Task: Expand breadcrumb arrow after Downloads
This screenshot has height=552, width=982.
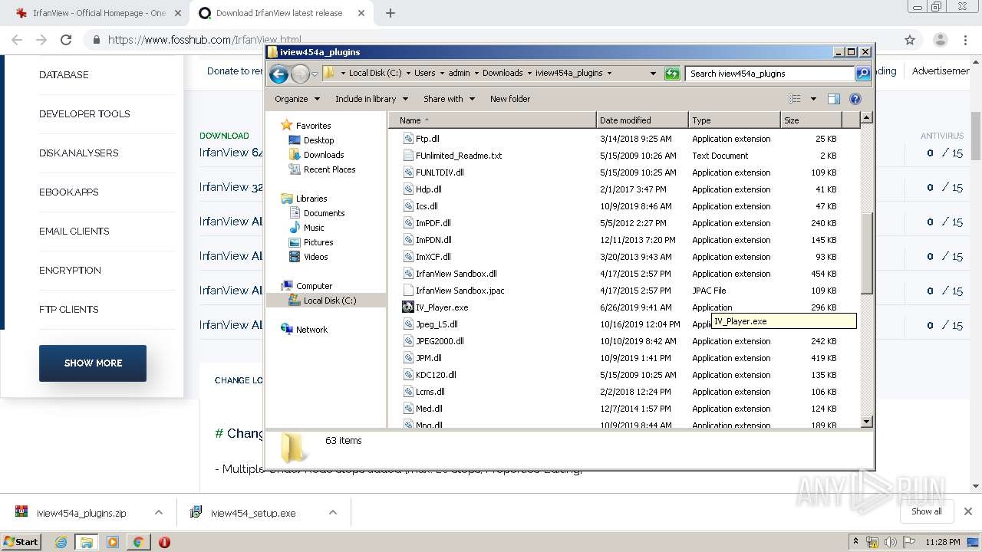Action: (529, 74)
